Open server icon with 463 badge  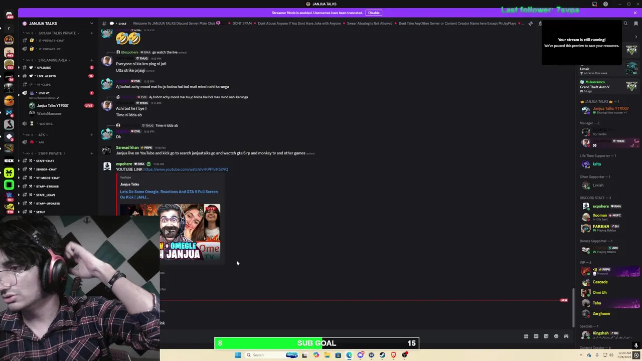click(x=9, y=52)
